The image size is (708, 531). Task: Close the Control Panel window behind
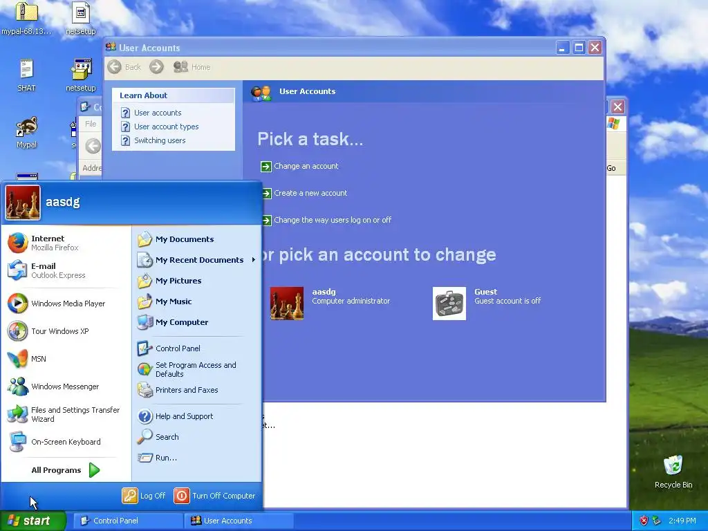click(x=617, y=107)
